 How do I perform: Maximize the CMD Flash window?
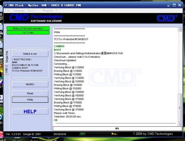(x=174, y=5)
